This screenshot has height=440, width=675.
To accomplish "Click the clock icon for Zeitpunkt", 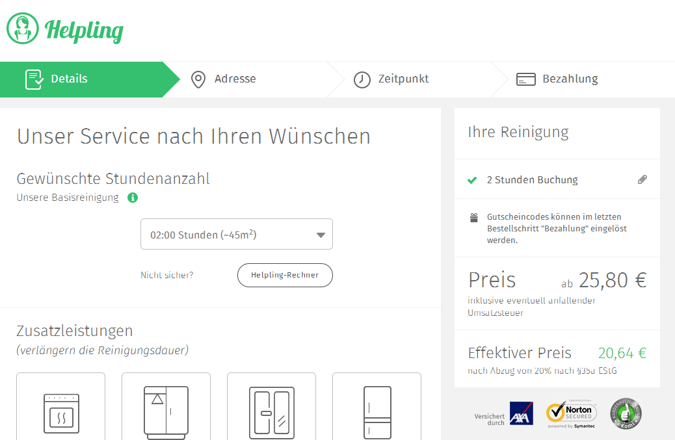I will tap(362, 79).
